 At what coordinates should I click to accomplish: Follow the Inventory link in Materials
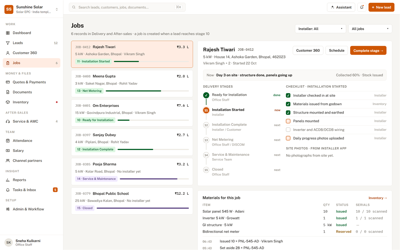click(378, 198)
